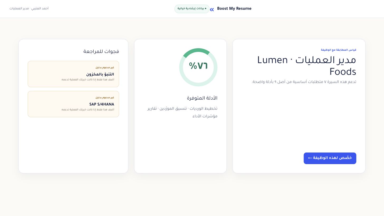Image resolution: width=384 pixels, height=216 pixels.
Task: Click user label أحمد العتيبي · مدير العمليات
Action: tap(29, 9)
